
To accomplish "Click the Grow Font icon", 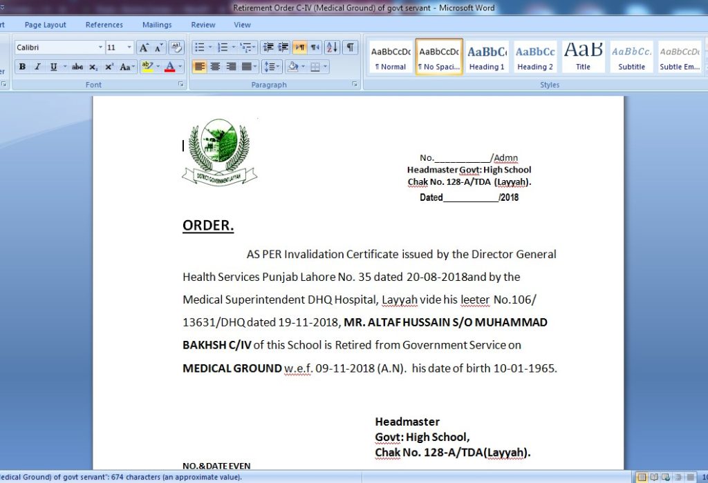I will pos(144,48).
